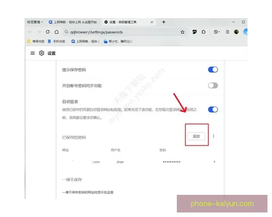Click the 网站 column header
The width and height of the screenshot is (272, 217).
point(65,150)
